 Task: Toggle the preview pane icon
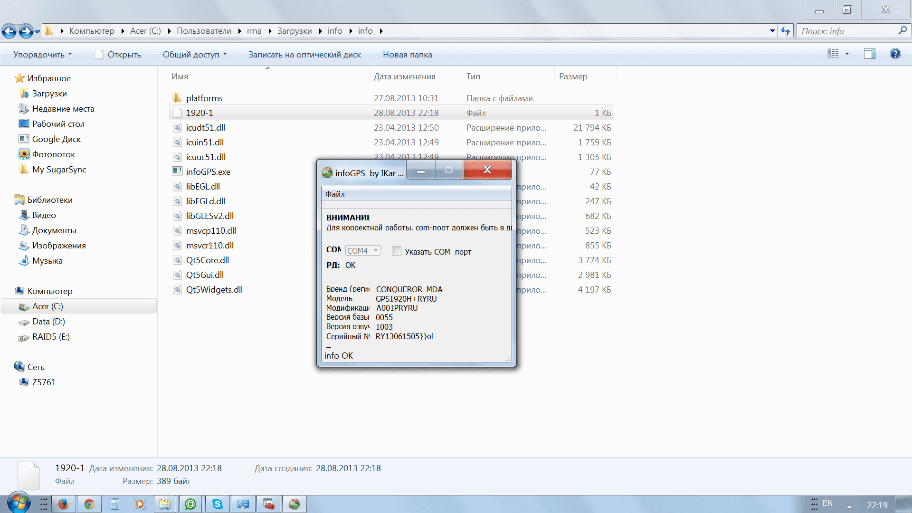click(869, 54)
